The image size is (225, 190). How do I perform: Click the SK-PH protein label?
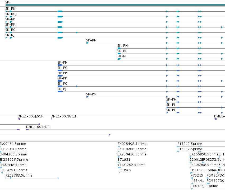(x=171, y=99)
